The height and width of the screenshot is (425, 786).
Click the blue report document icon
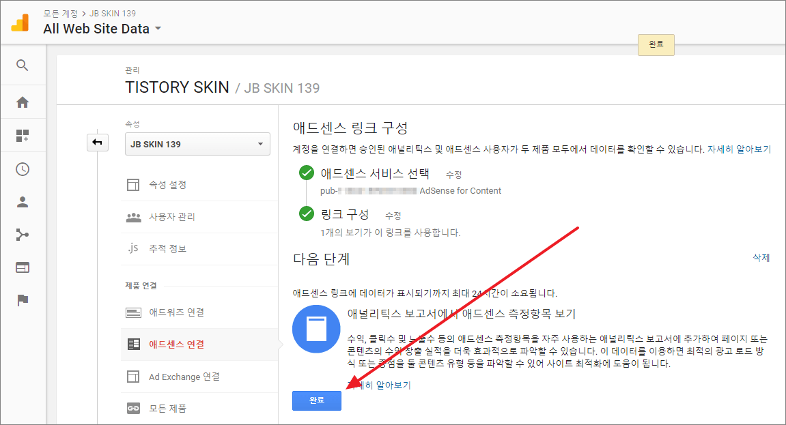316,329
